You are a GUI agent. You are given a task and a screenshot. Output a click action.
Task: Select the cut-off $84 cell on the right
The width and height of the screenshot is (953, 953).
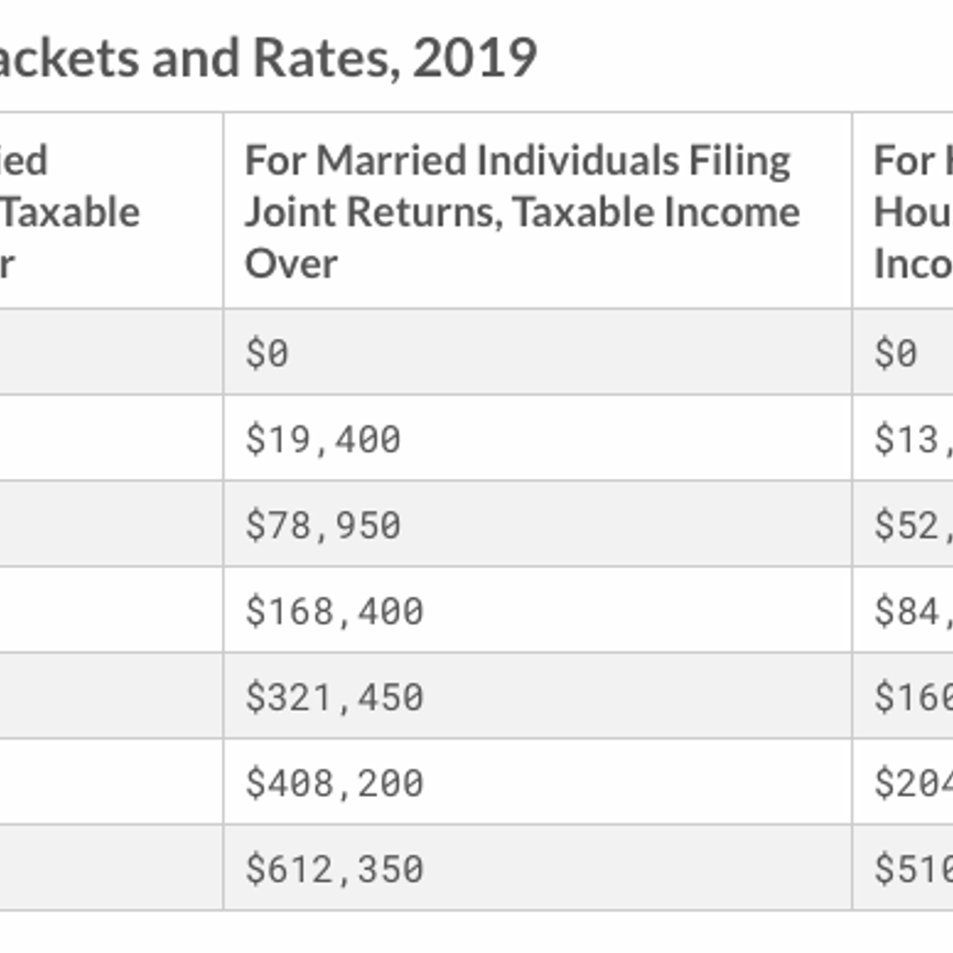911,611
